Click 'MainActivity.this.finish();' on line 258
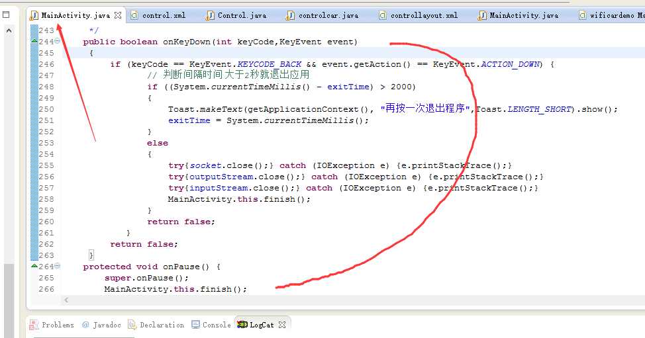 pyautogui.click(x=239, y=199)
